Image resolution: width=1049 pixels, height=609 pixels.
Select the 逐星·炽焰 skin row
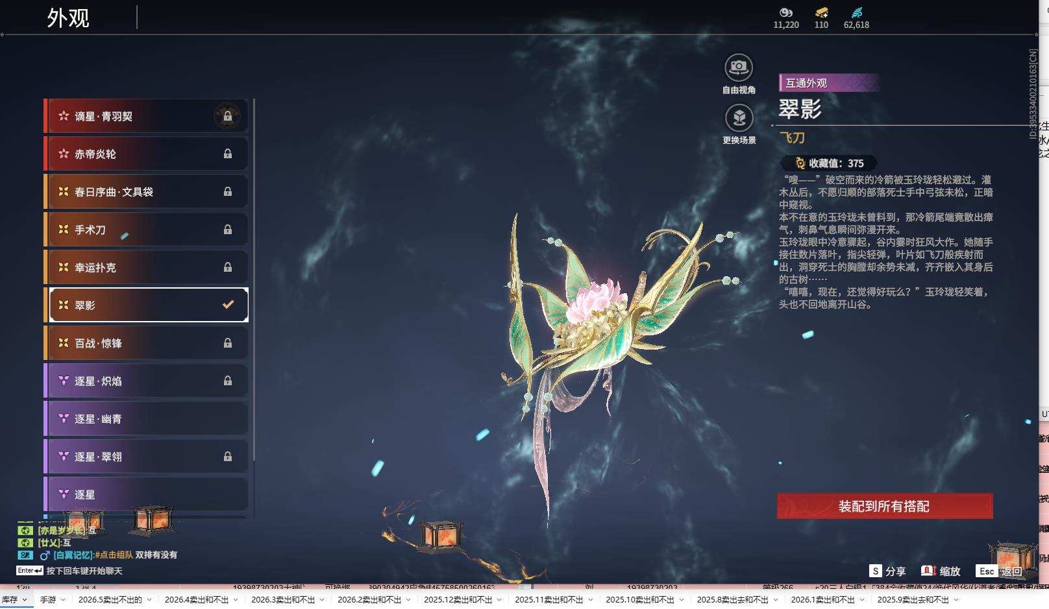(146, 381)
